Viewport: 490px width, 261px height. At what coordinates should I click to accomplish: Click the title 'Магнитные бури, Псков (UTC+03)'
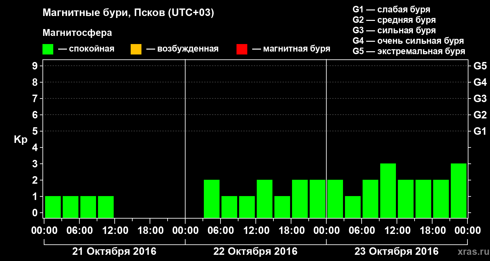(128, 13)
